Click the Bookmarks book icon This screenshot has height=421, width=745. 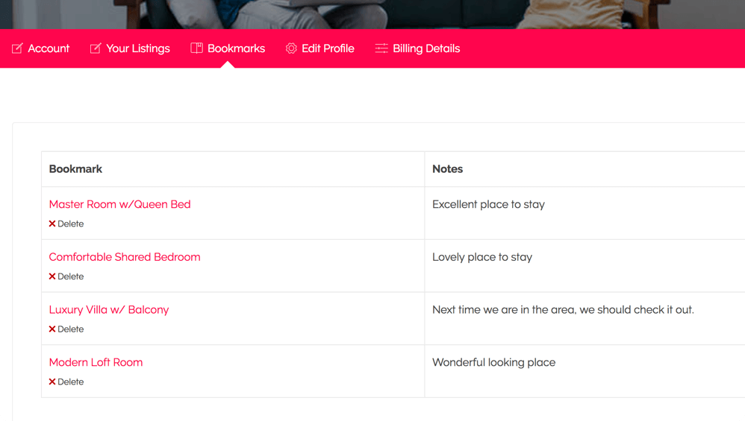[x=197, y=48]
